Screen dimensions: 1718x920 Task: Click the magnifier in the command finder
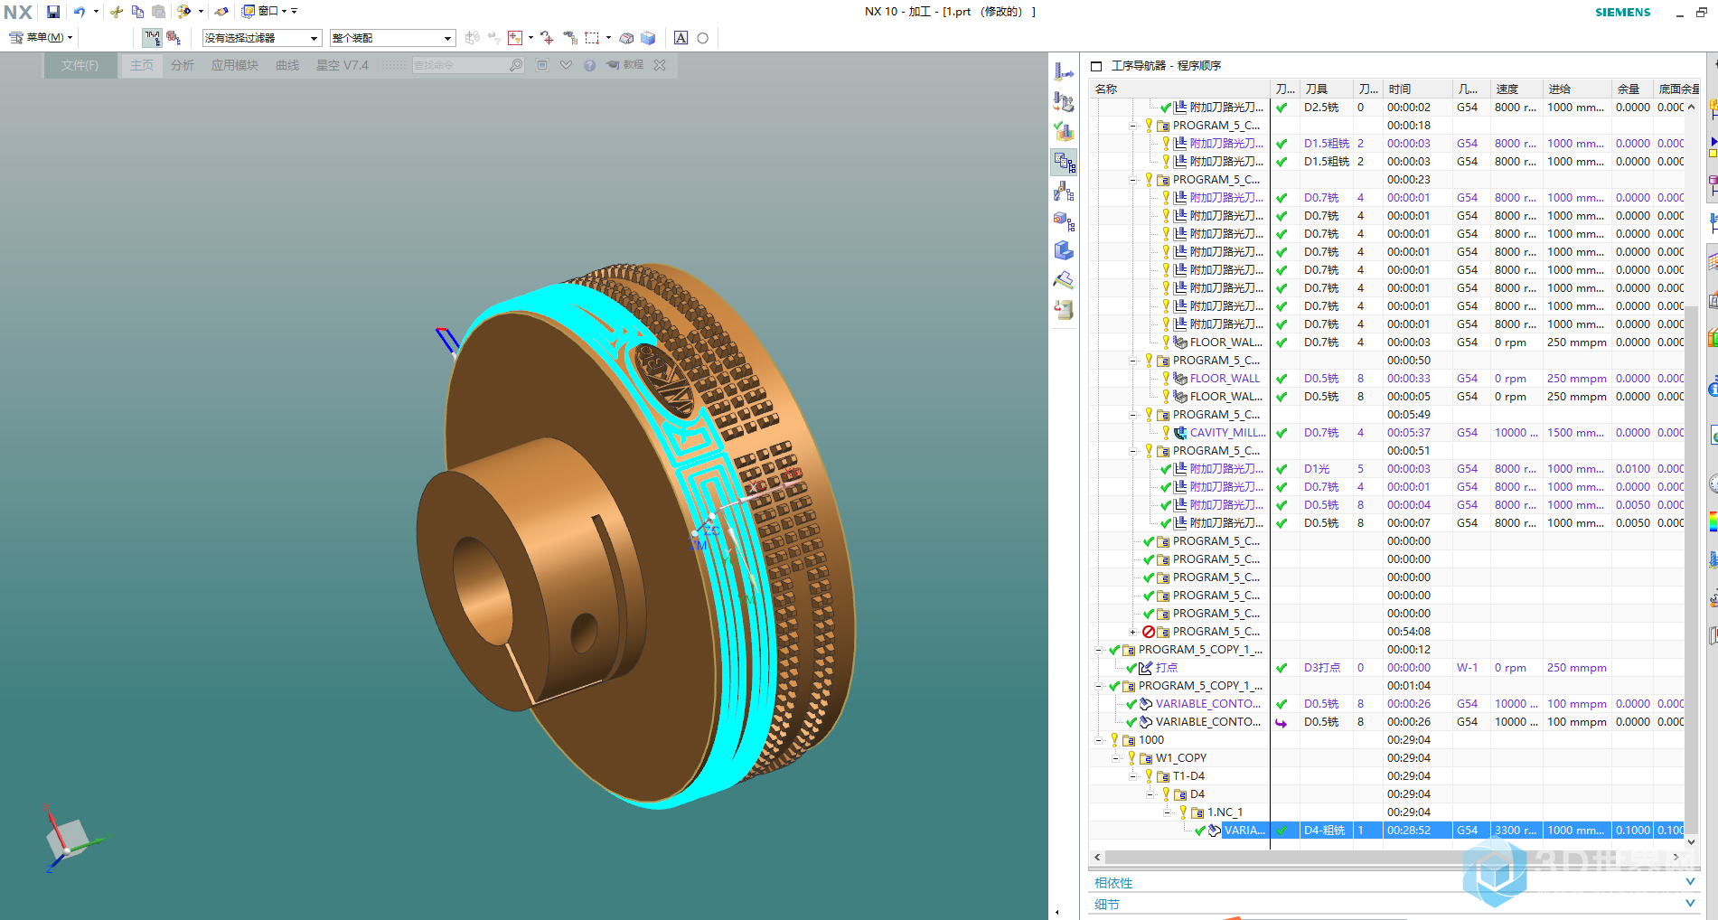coord(515,65)
